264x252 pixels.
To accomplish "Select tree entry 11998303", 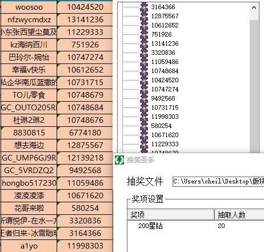I will 165,117.
